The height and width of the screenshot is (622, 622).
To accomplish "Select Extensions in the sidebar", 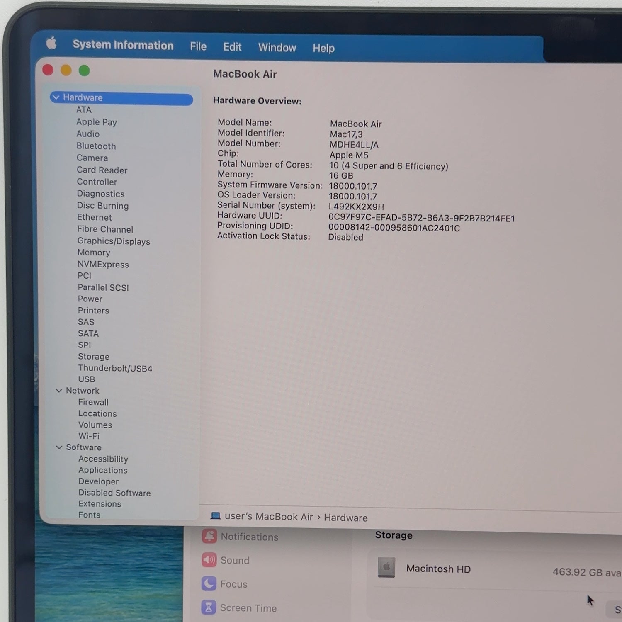I will coord(100,504).
